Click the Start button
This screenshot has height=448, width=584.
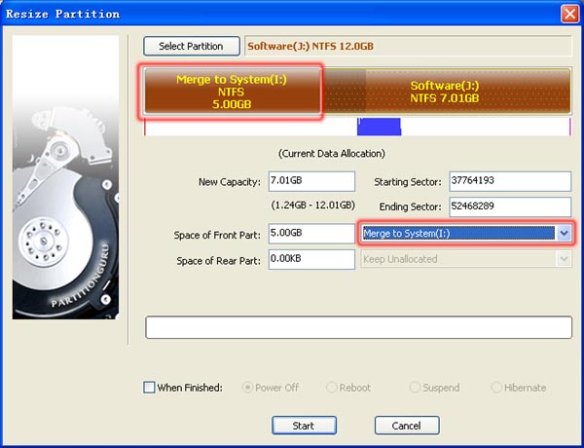(304, 426)
